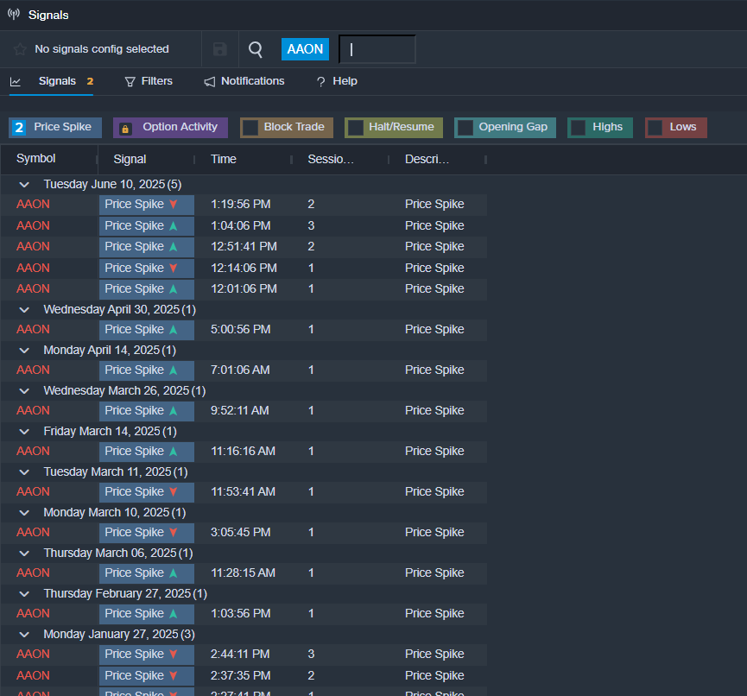Click the chart icon beside Signals tab

16,81
